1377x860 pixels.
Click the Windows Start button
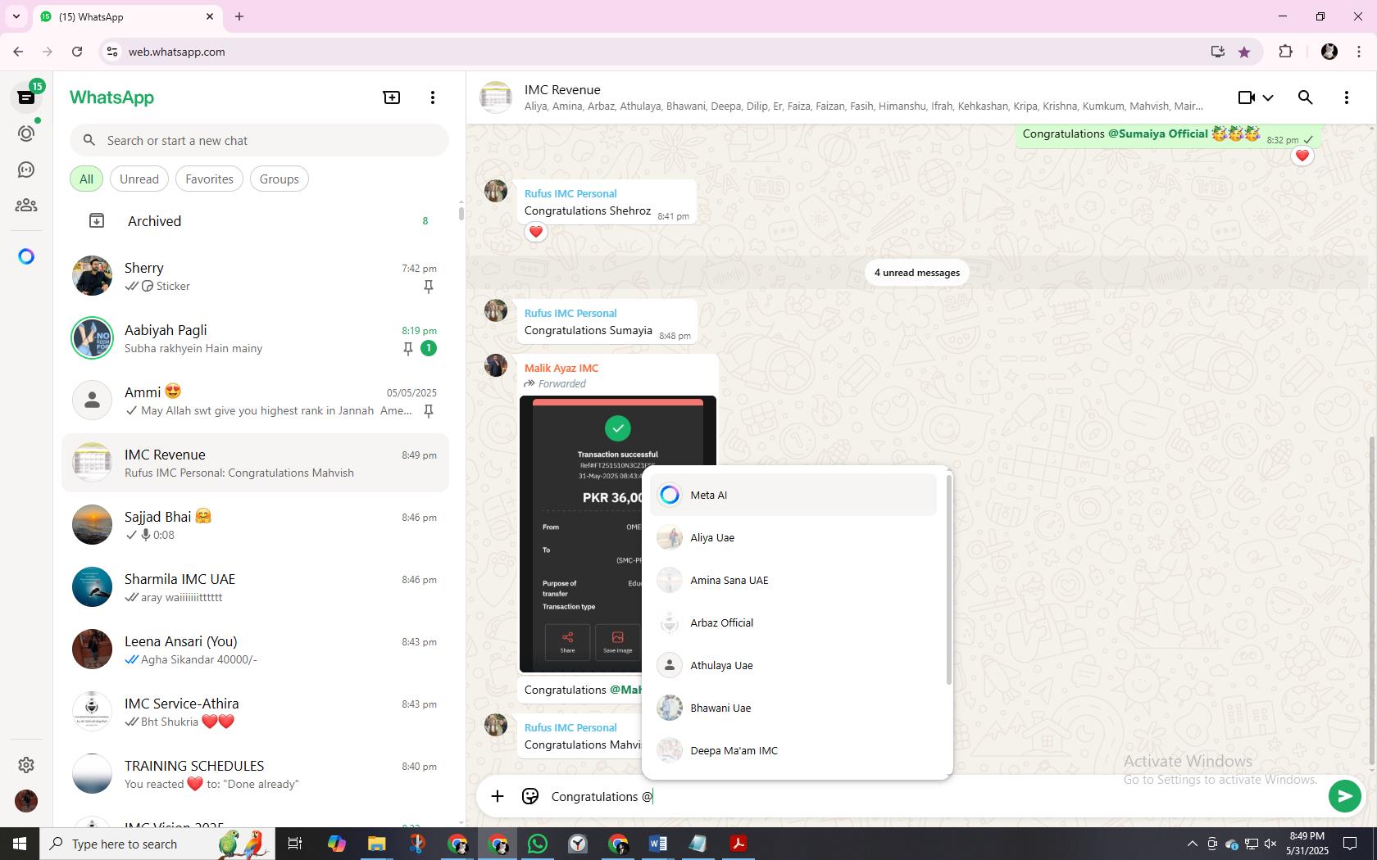20,844
